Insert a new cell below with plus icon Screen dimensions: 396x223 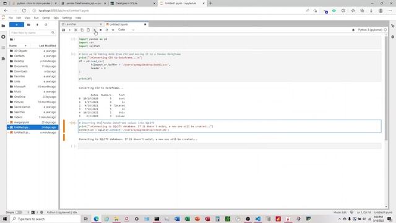tap(70, 30)
